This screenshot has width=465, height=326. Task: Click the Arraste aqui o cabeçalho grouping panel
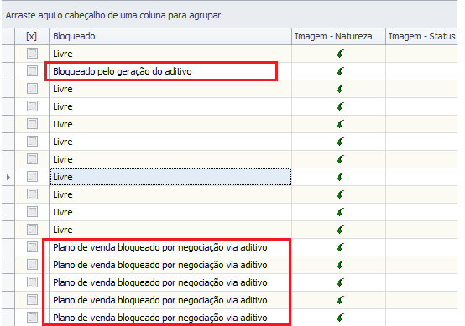[229, 15]
